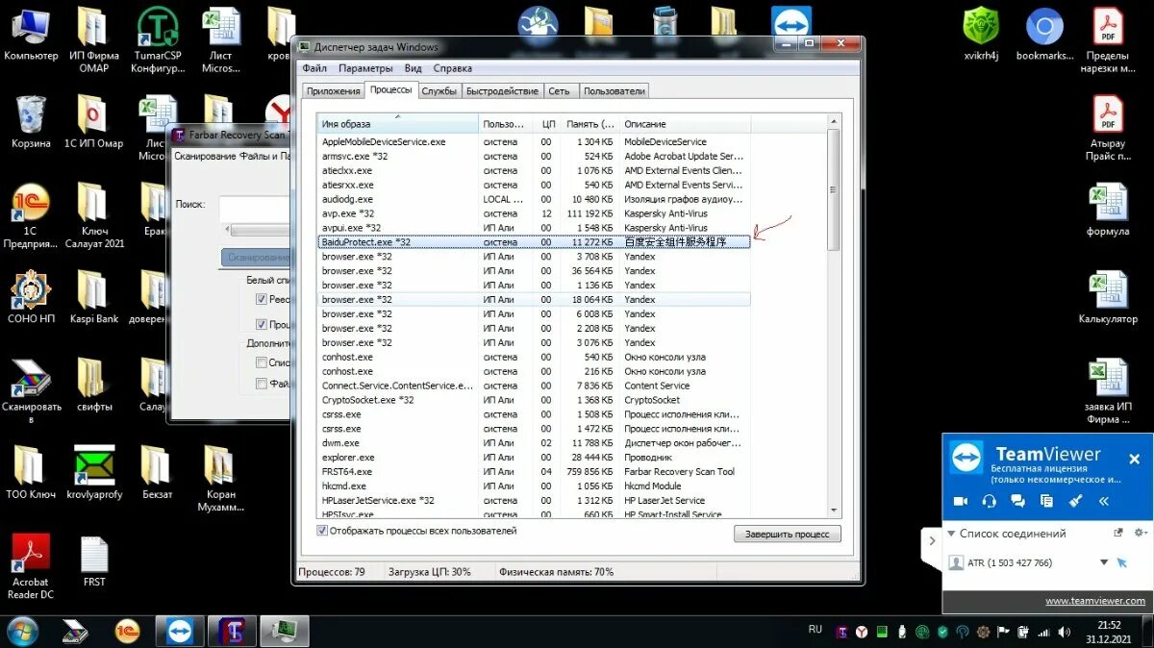The image size is (1154, 648).
Task: Expand the ATR connection dropdown arrow
Action: point(1104,563)
